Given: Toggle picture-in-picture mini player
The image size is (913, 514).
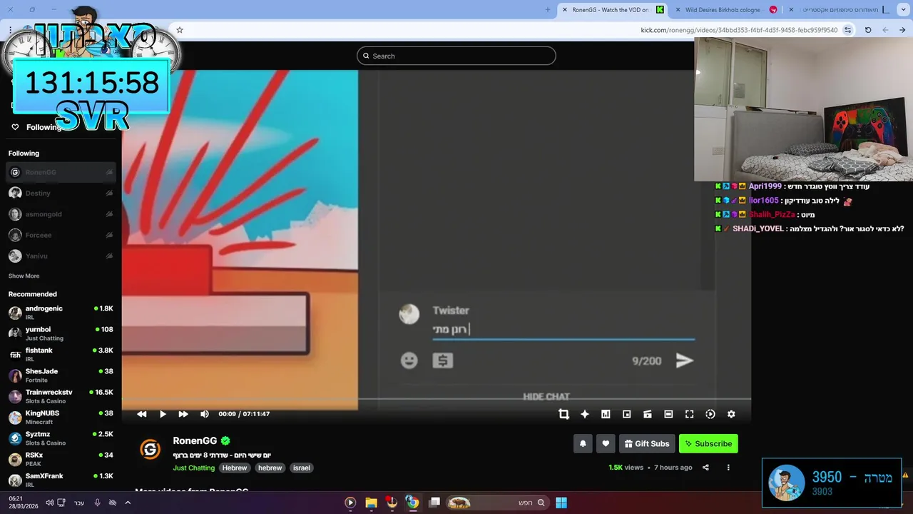Looking at the screenshot, I should pyautogui.click(x=626, y=414).
